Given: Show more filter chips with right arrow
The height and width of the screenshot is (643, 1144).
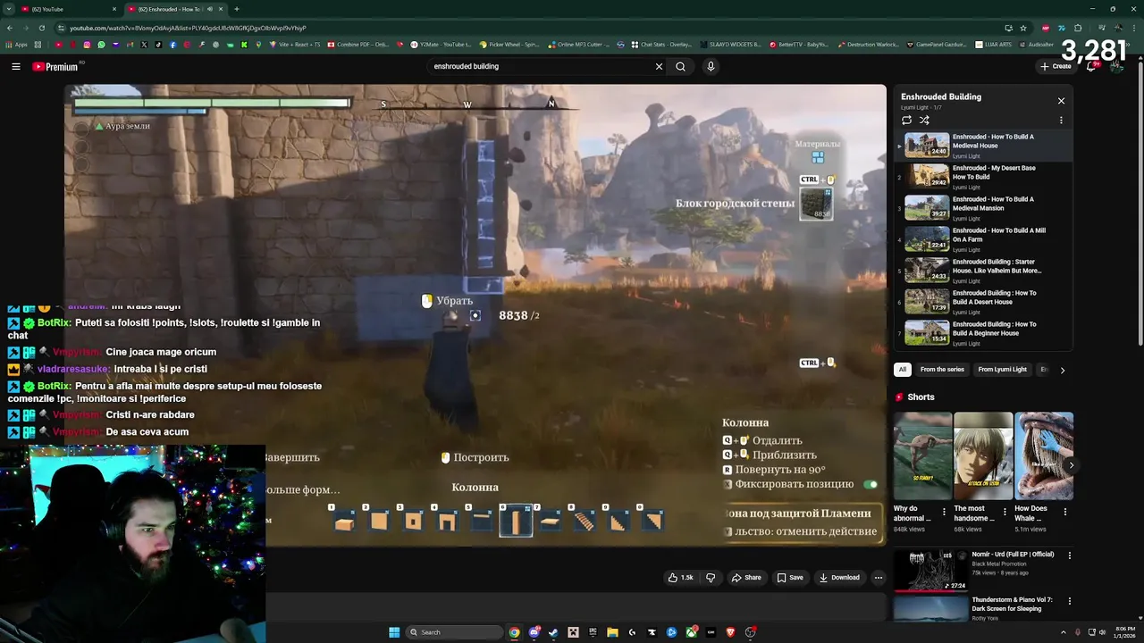Looking at the screenshot, I should click(x=1062, y=370).
